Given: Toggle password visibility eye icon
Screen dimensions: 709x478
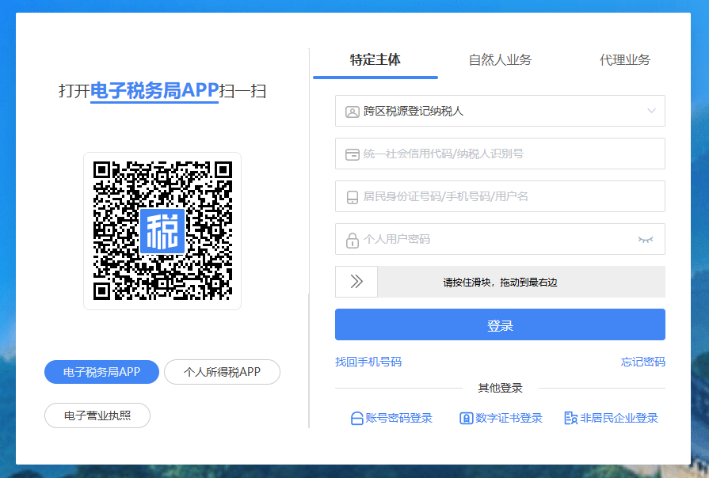Looking at the screenshot, I should coord(646,239).
